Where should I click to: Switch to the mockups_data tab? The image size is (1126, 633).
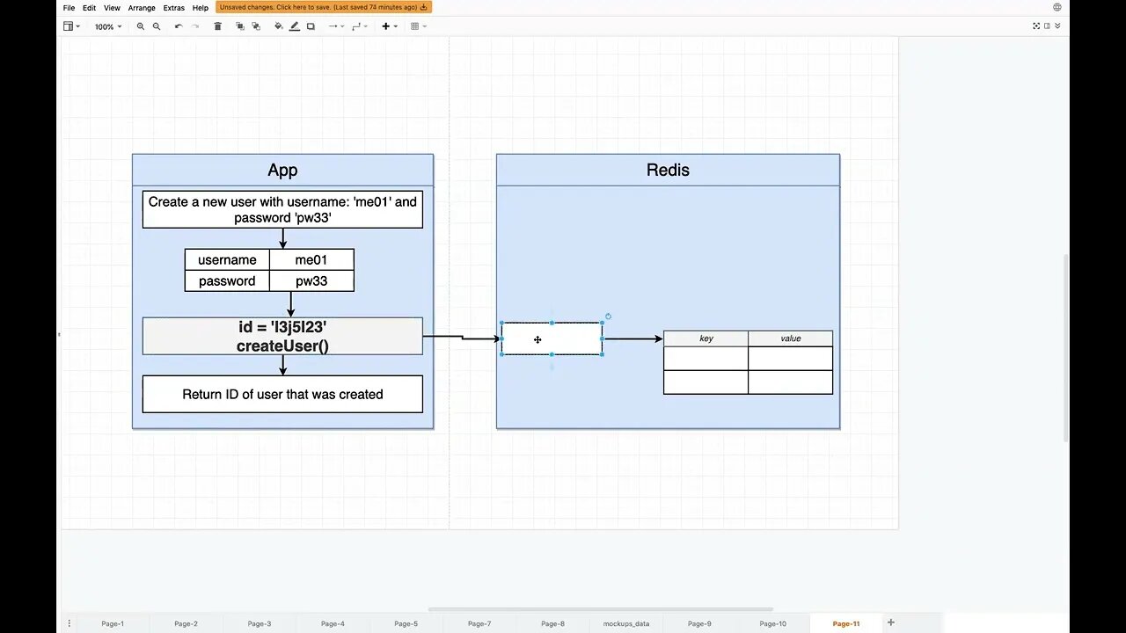click(626, 623)
